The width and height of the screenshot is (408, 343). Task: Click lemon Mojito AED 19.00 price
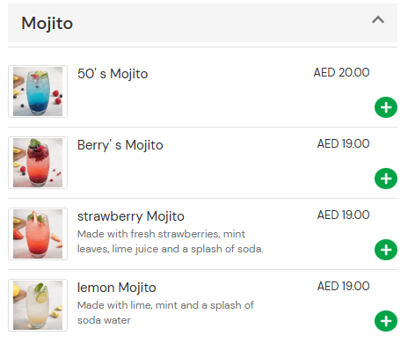[x=343, y=286]
